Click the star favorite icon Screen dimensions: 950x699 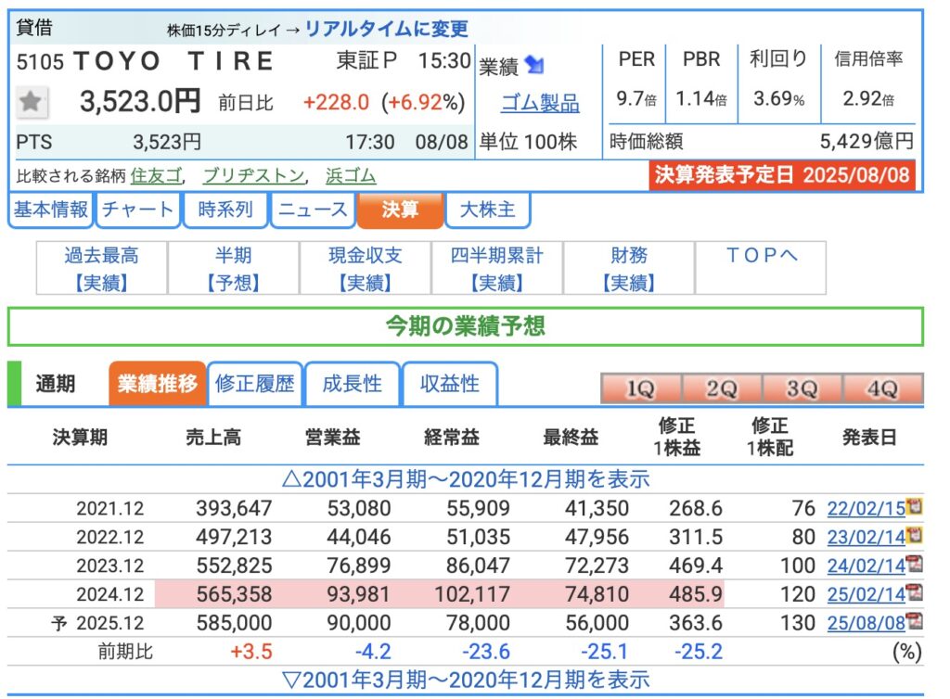click(31, 102)
